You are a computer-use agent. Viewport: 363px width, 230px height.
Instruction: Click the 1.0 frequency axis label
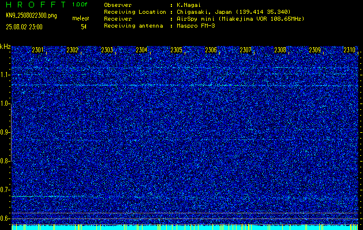(5, 104)
